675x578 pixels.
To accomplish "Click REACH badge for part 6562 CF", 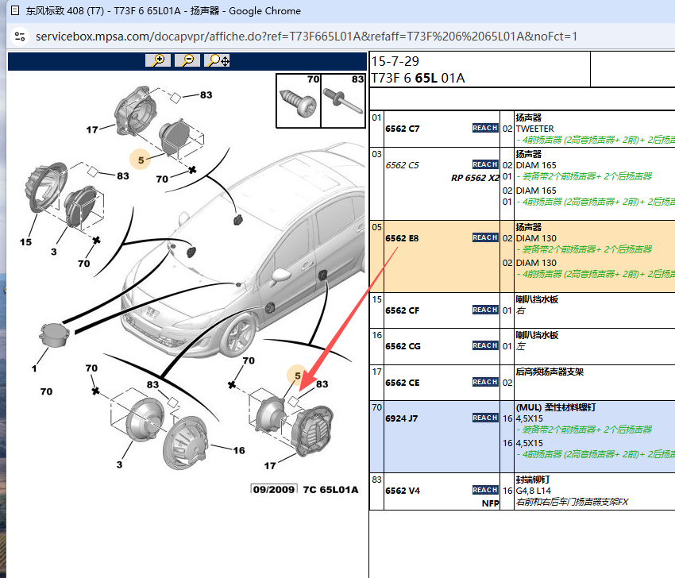I will point(485,310).
